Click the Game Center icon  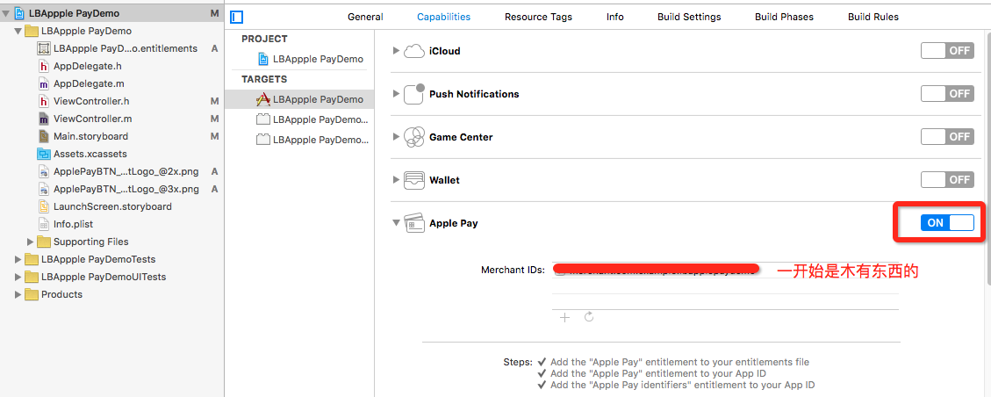[414, 137]
